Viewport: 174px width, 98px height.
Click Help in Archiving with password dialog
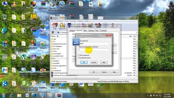[104, 62]
